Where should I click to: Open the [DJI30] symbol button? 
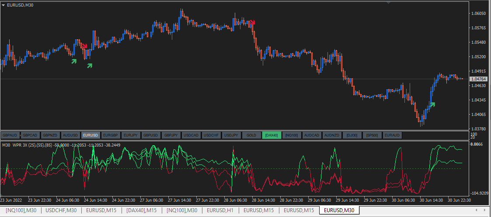tap(352, 135)
